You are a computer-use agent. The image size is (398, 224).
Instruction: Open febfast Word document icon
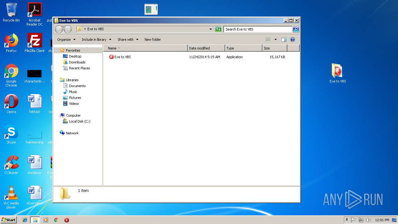[35, 104]
